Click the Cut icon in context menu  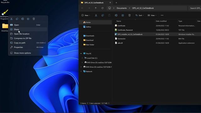pos(11,19)
